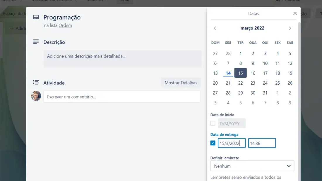
Task: Select the greyed February 27 date
Action: click(215, 53)
